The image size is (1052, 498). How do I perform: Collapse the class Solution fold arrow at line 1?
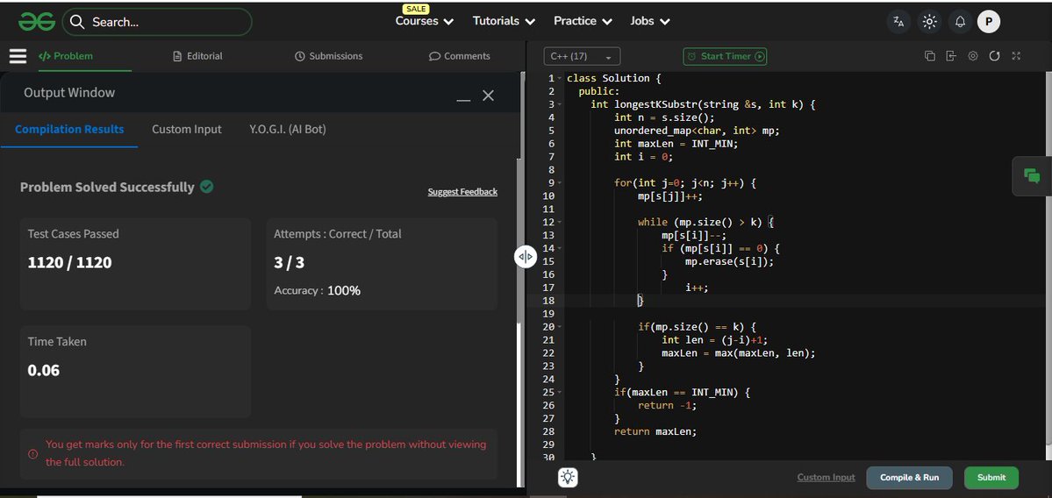(x=560, y=78)
